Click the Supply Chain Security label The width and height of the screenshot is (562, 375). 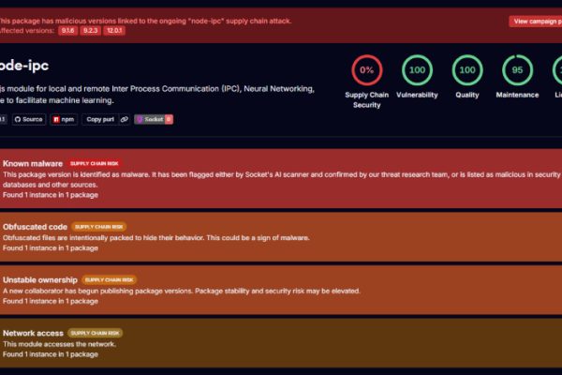pyautogui.click(x=366, y=99)
